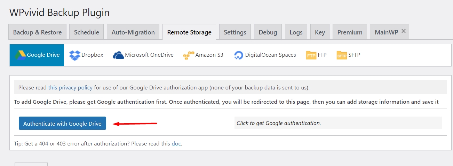
Task: Click the DigitalOcean Spaces logo icon
Action: [239, 55]
